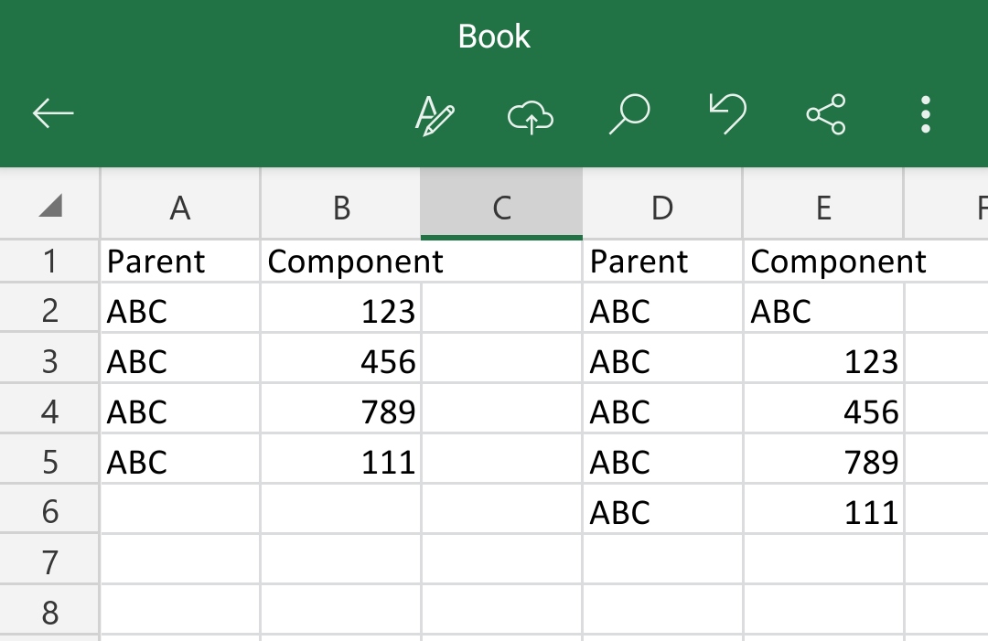
Task: Select row 6 header
Action: (49, 511)
